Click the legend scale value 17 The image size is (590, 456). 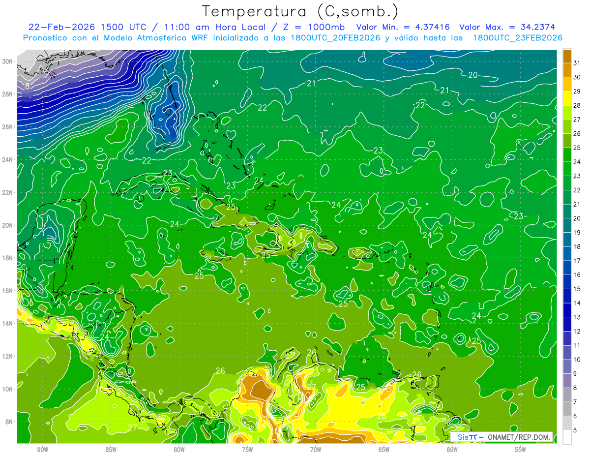tap(577, 261)
